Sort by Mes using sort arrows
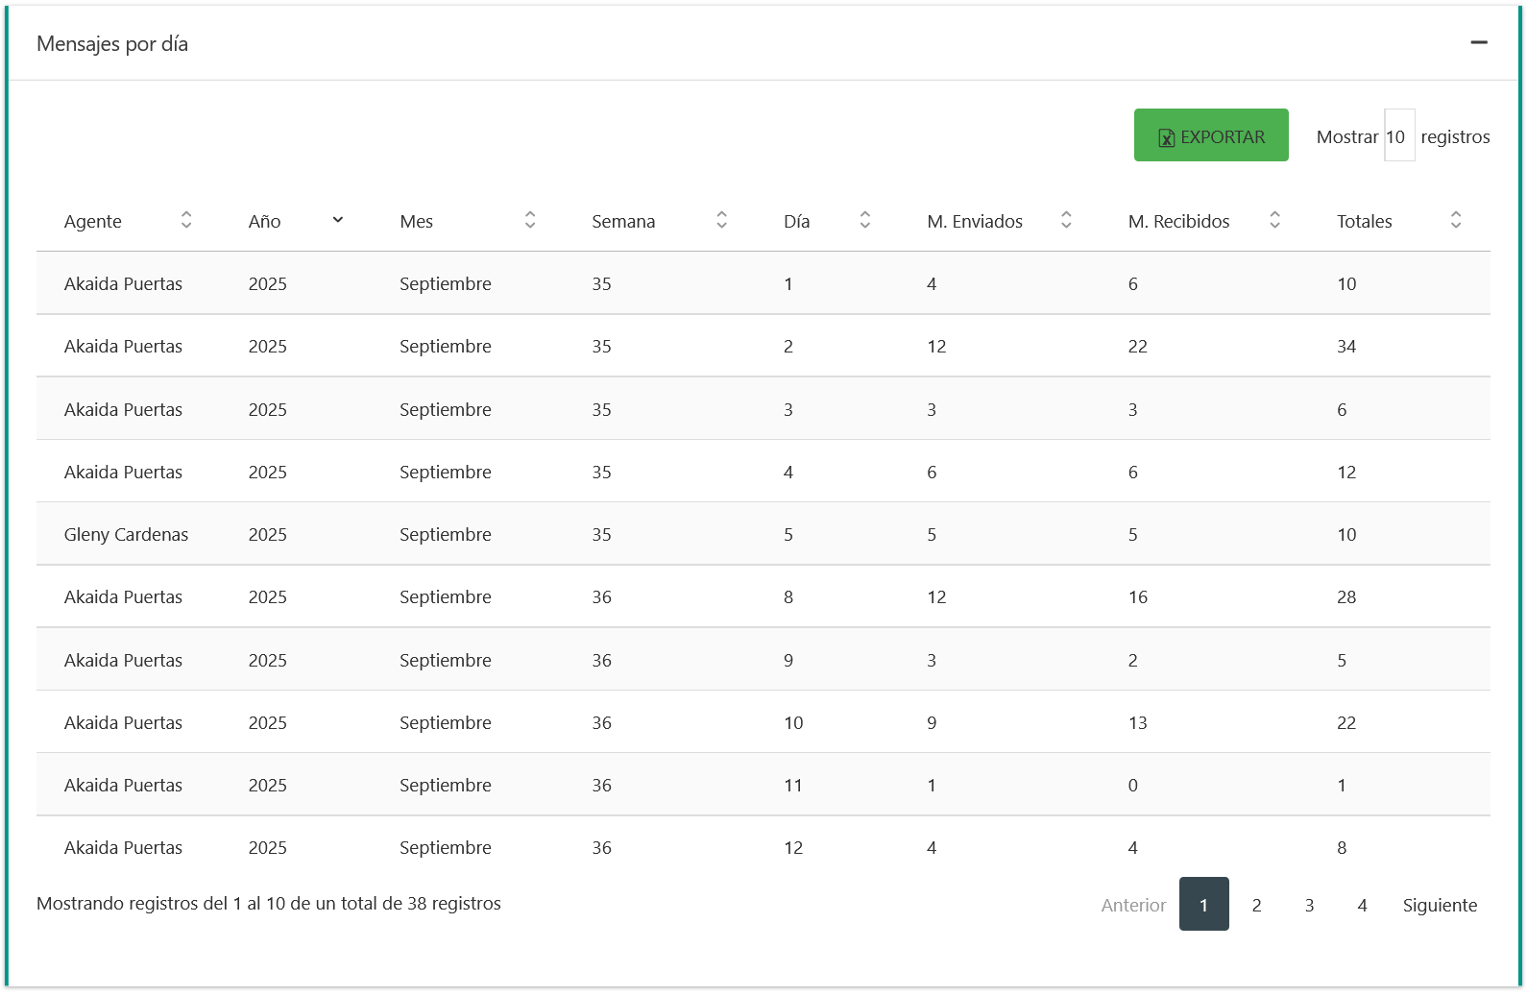The width and height of the screenshot is (1527, 996). pyautogui.click(x=529, y=220)
